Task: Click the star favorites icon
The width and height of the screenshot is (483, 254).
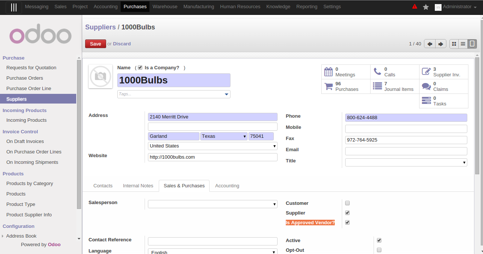Action: (426, 7)
